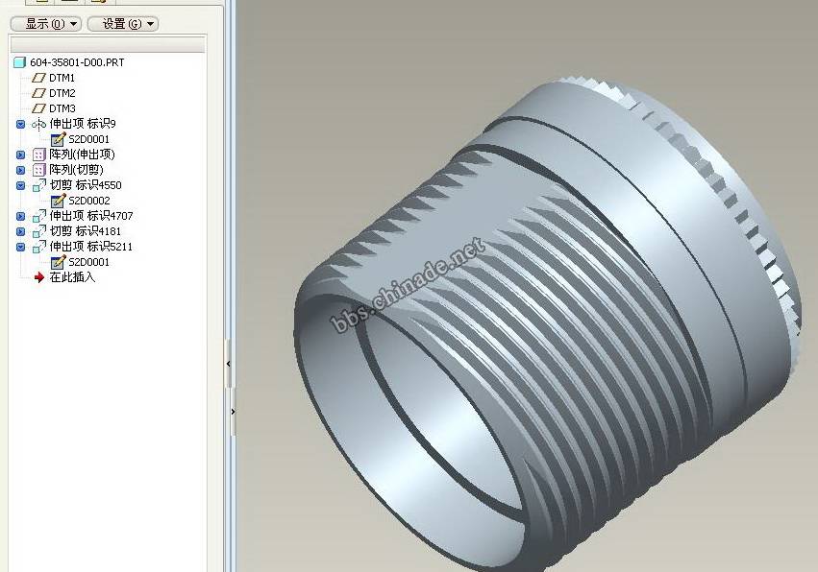Click the sketch icon under 伸出项 标识5211

click(x=58, y=262)
